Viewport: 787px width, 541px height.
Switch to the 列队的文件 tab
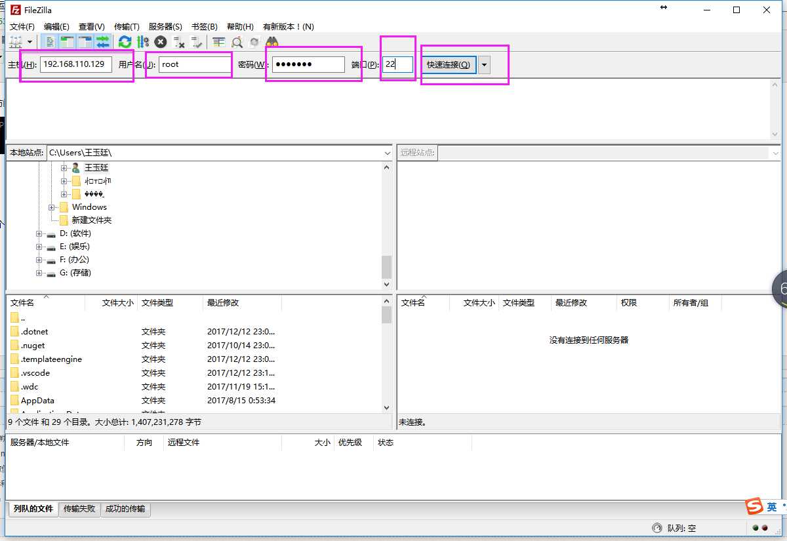(x=33, y=509)
